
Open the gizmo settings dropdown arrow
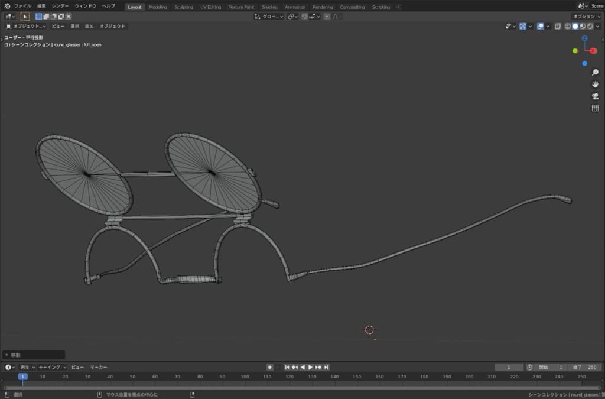(530, 26)
